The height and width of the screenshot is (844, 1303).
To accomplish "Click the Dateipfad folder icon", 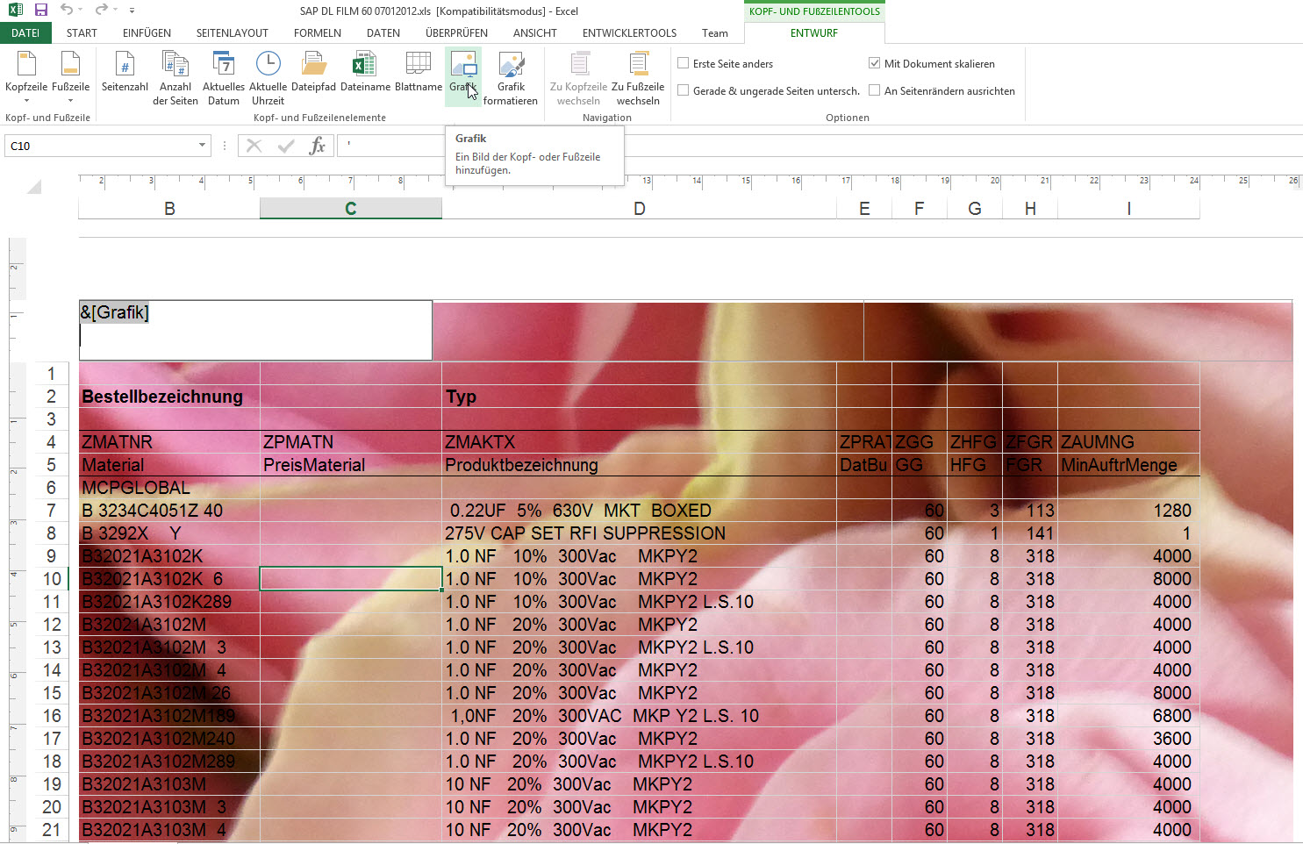I will [313, 66].
